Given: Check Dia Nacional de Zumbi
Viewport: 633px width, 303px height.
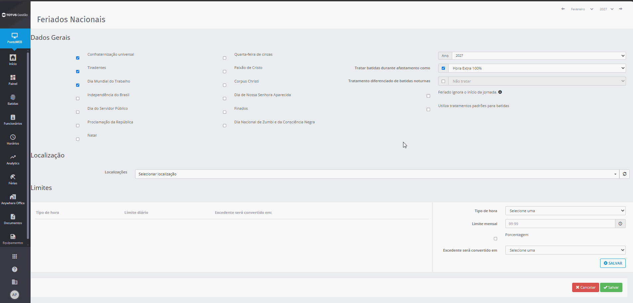Looking at the screenshot, I should [225, 126].
